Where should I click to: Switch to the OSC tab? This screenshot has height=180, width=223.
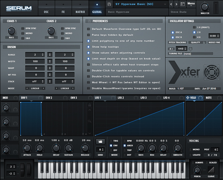46,8
